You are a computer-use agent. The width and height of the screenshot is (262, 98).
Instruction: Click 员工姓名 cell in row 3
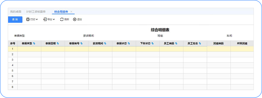click(195, 60)
